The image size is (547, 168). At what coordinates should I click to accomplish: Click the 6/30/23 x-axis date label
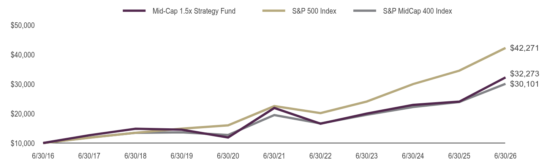pos(367,156)
